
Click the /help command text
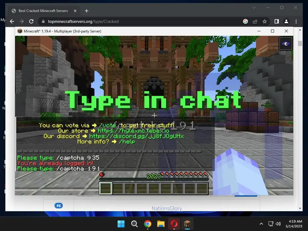127,141
